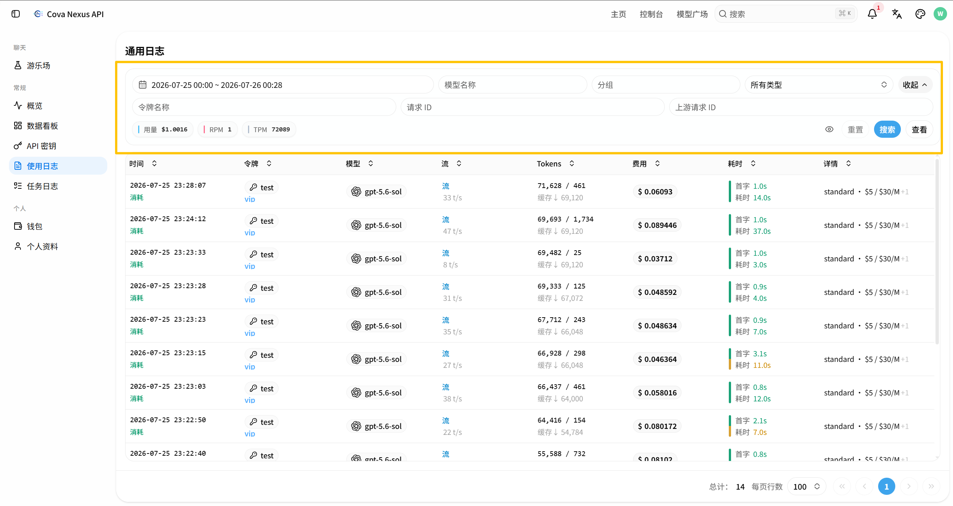
Task: Click test token tag in 23:28:07 row
Action: pos(261,187)
